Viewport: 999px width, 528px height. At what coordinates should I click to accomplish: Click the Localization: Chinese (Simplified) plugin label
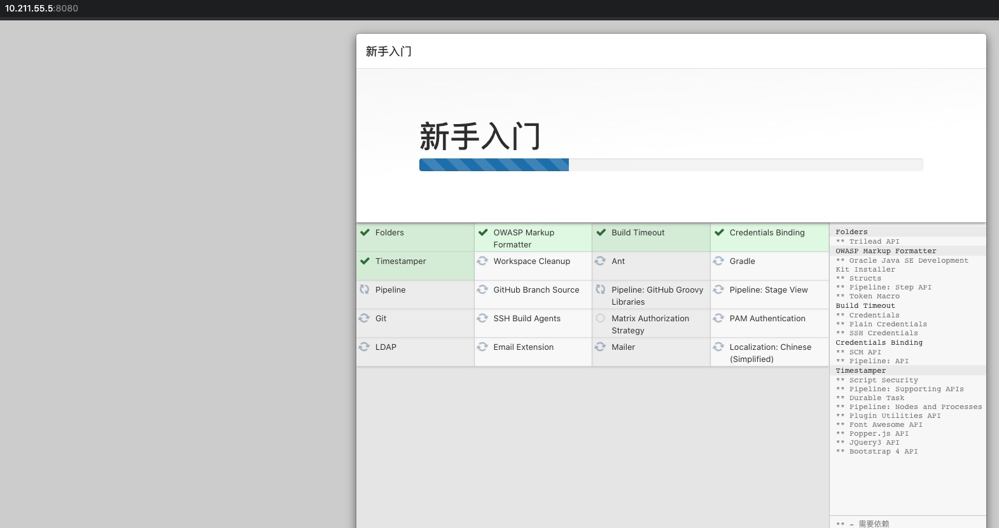point(770,353)
